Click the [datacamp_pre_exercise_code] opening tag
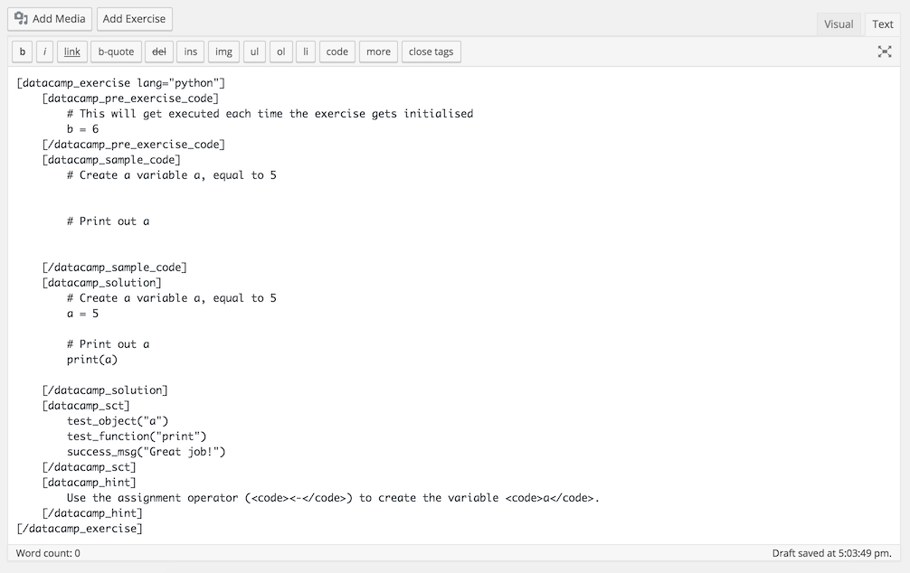 pos(130,98)
